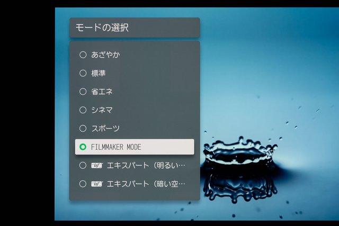Click isf icon beside エキスパート（暗い空…
Viewport: 339px width, 226px height.
coord(96,184)
